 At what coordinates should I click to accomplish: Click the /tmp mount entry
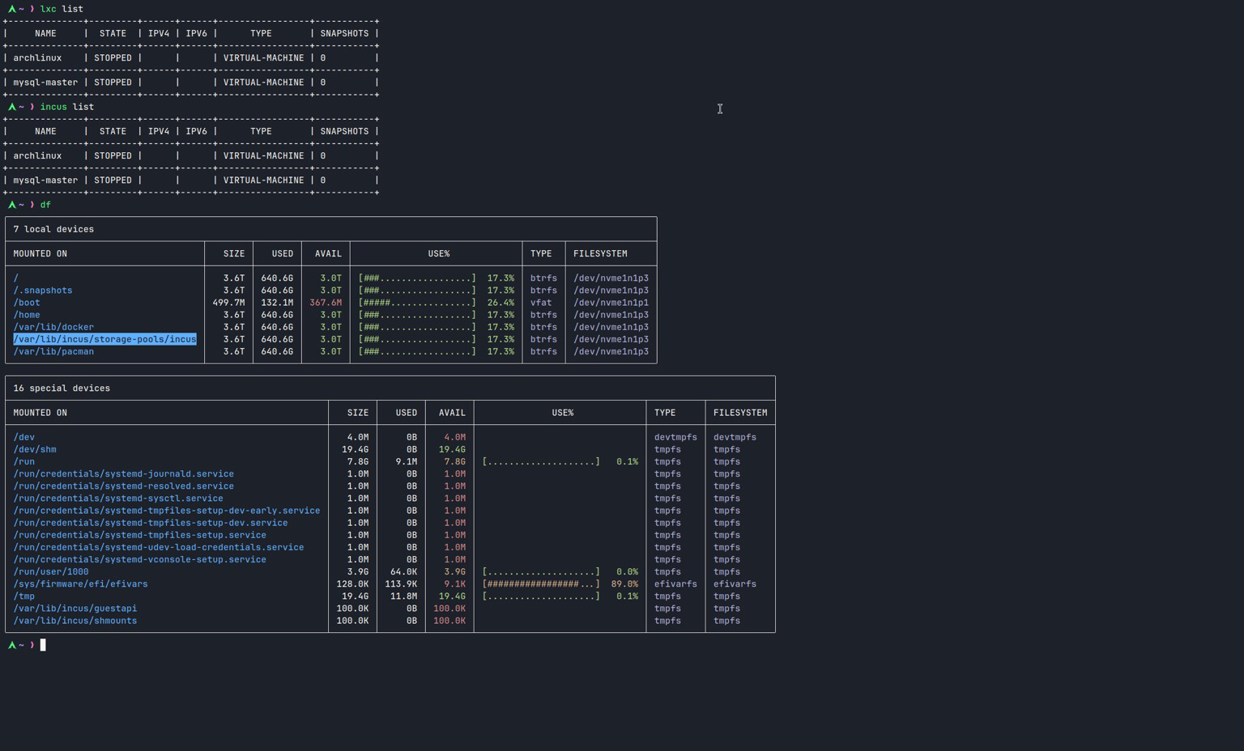click(x=23, y=596)
